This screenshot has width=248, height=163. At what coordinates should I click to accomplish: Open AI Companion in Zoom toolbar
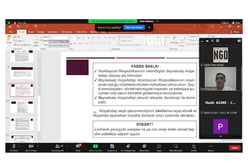[x=128, y=148]
